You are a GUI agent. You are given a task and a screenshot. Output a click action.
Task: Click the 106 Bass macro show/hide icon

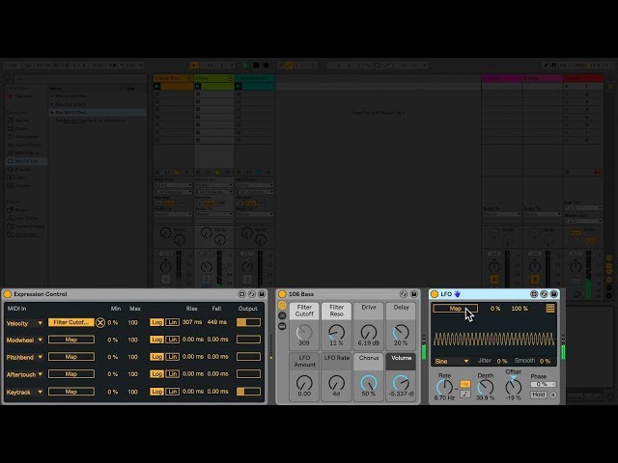click(x=282, y=305)
